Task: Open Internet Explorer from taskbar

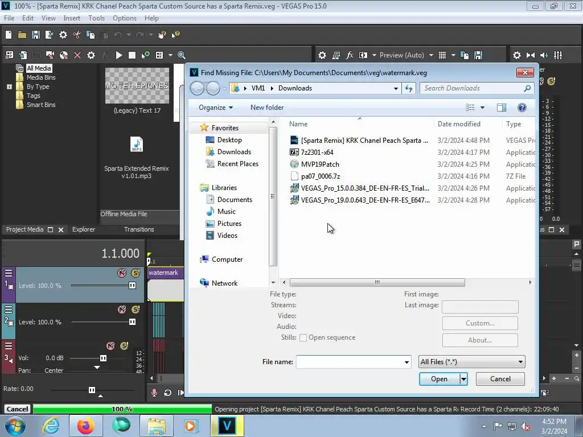Action: tap(51, 426)
